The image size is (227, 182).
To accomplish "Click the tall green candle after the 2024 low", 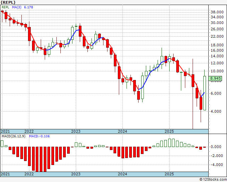I will click(x=143, y=87).
